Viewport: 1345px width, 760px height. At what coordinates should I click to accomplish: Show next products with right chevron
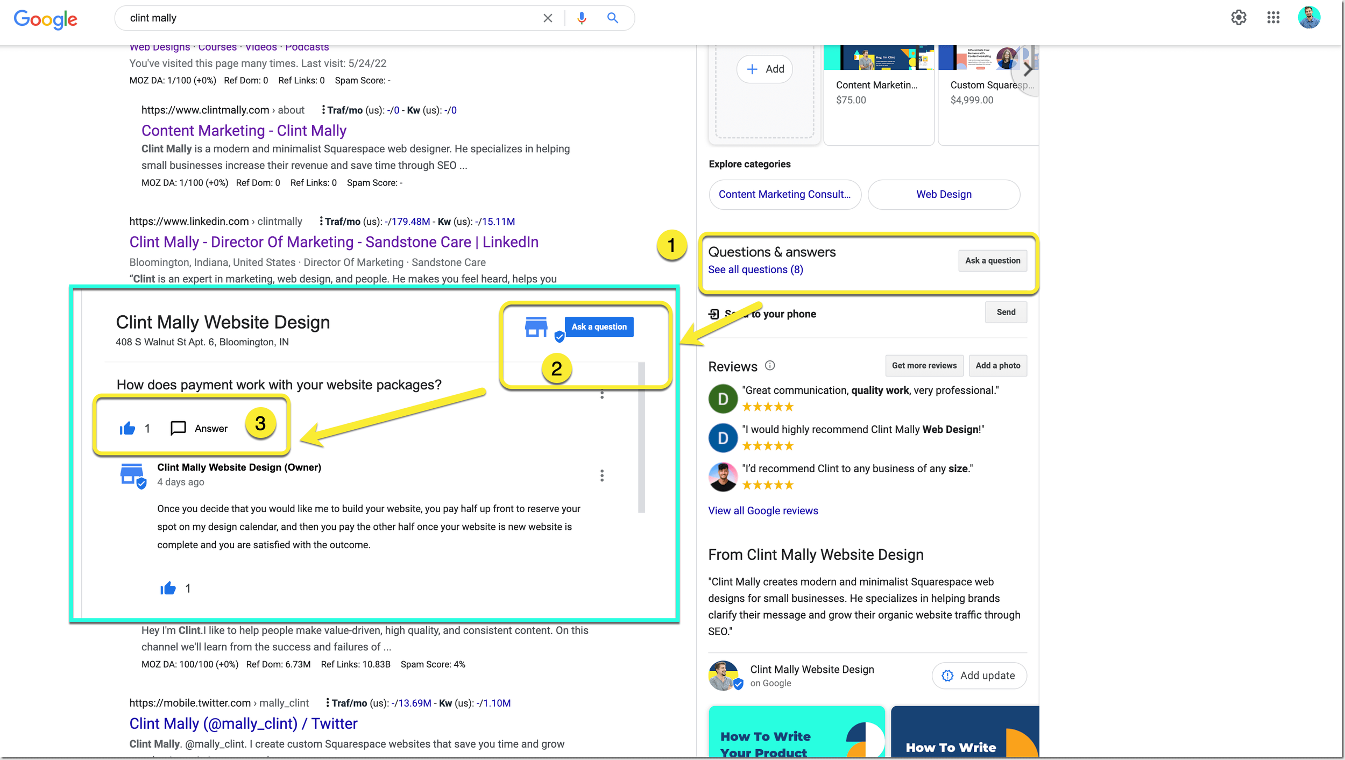[x=1027, y=69]
